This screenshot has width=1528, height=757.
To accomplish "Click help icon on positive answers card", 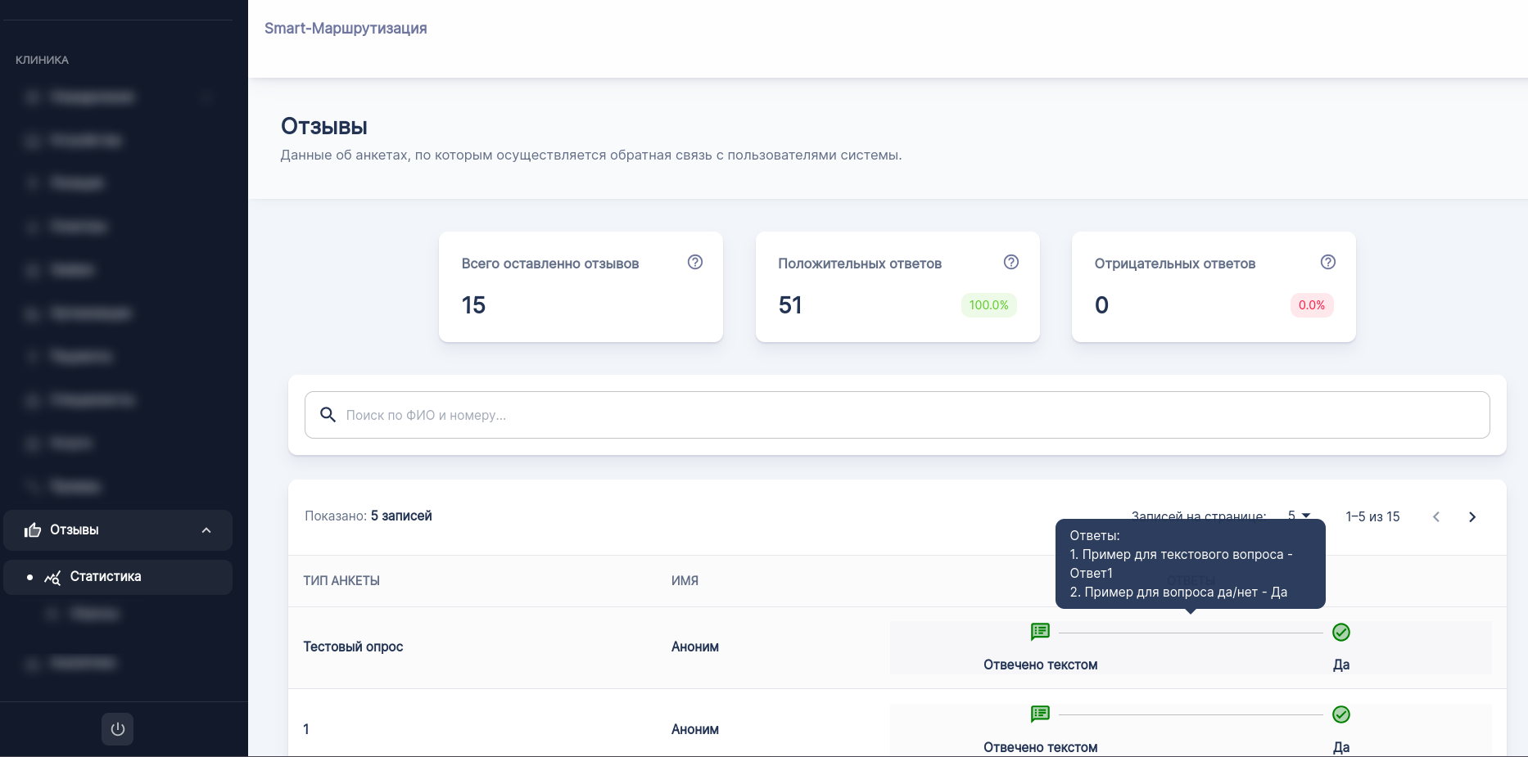I will pos(1010,262).
